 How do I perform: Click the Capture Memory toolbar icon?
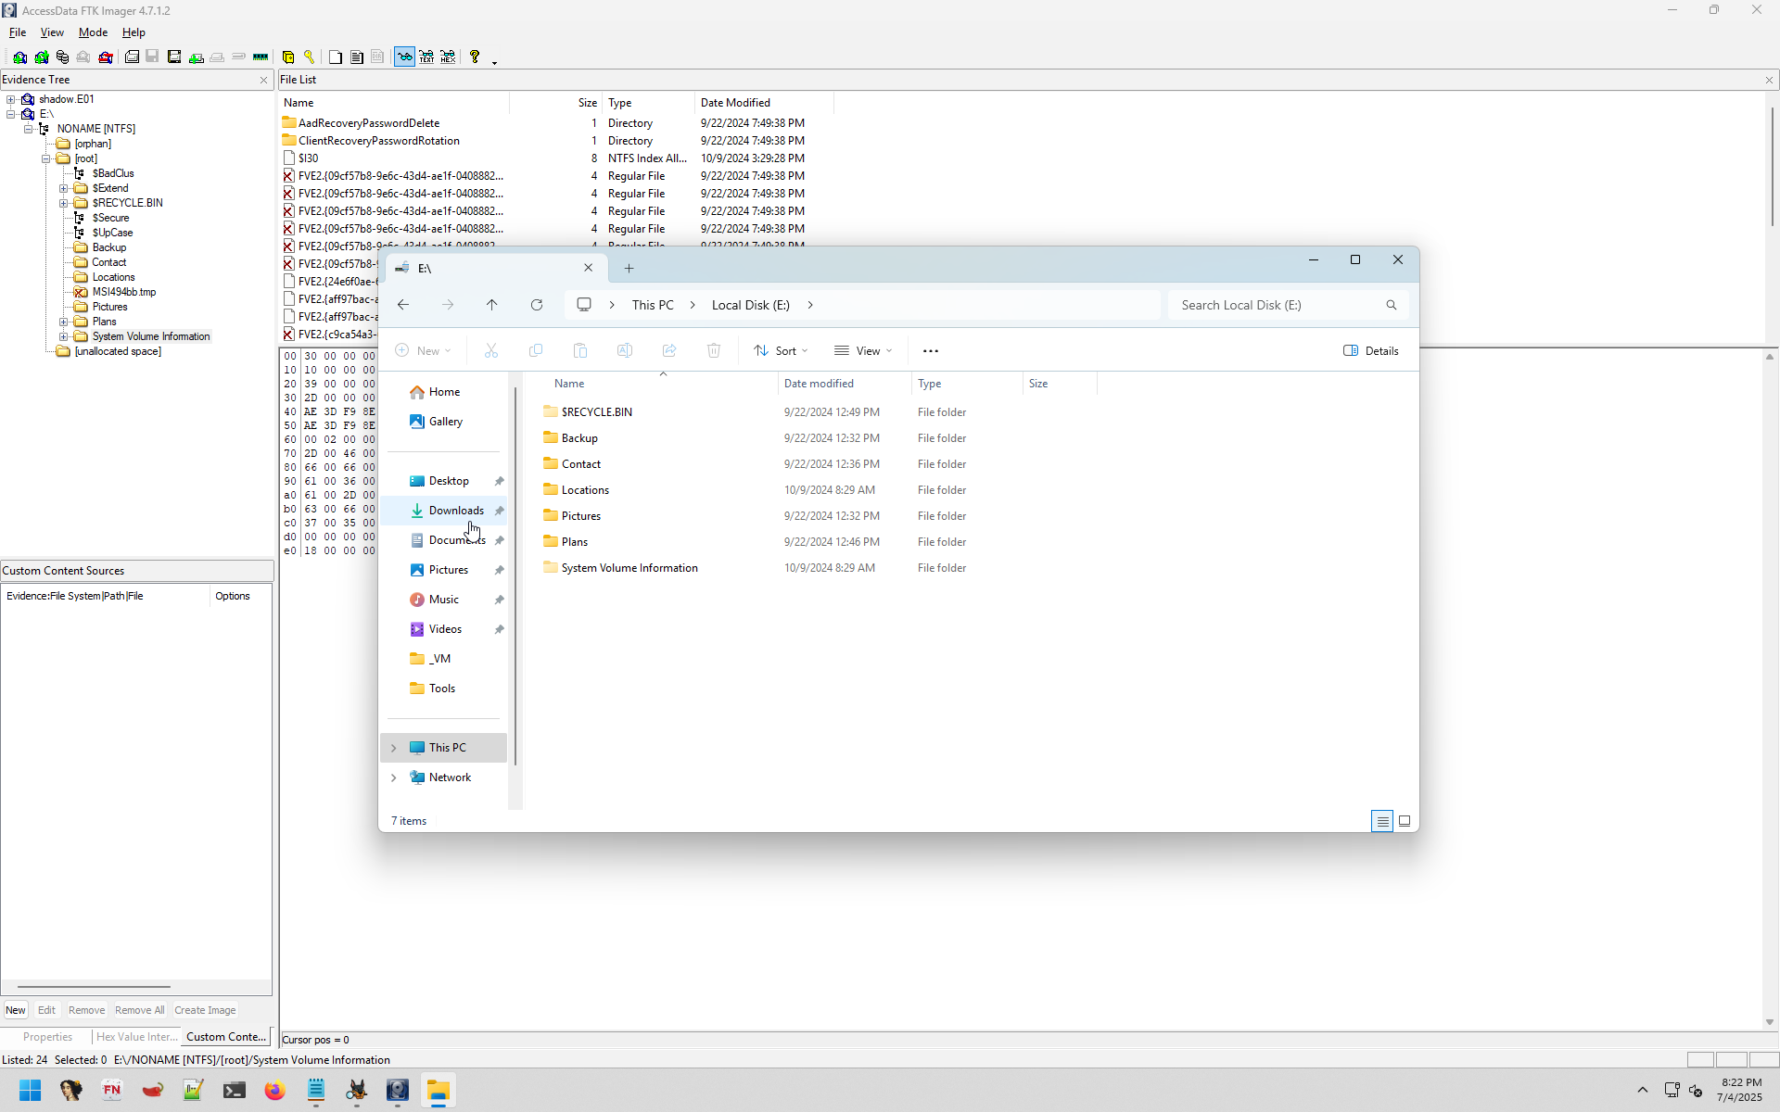(x=261, y=57)
